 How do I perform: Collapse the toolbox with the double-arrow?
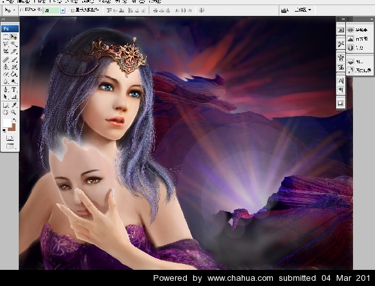point(3,19)
